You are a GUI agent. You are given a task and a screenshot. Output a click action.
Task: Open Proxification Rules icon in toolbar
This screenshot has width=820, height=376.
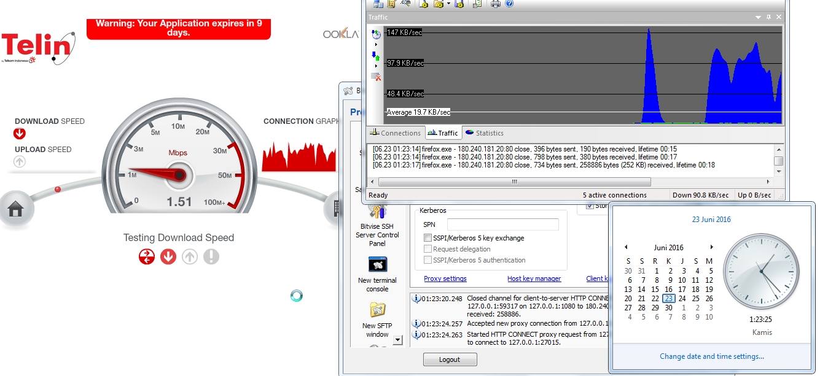[x=391, y=4]
